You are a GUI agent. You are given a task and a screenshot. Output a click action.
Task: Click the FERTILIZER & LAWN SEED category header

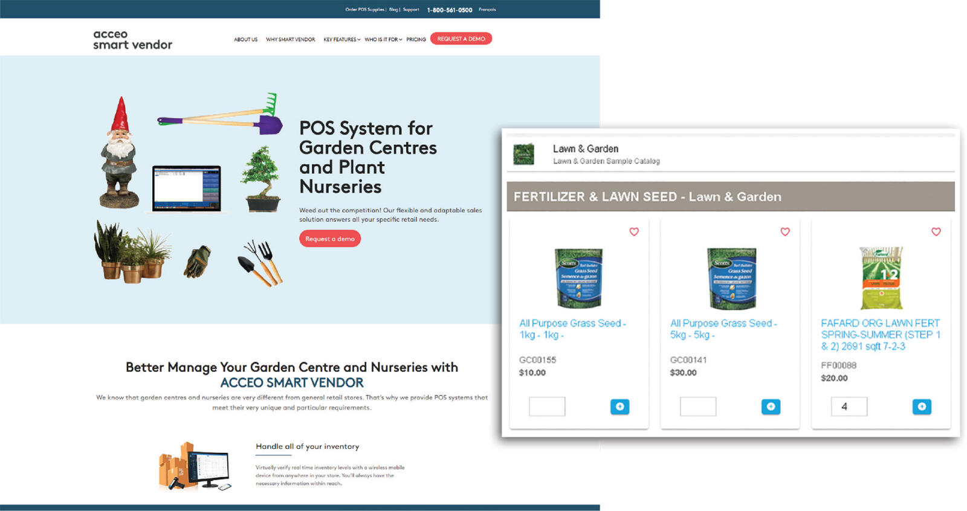(731, 196)
